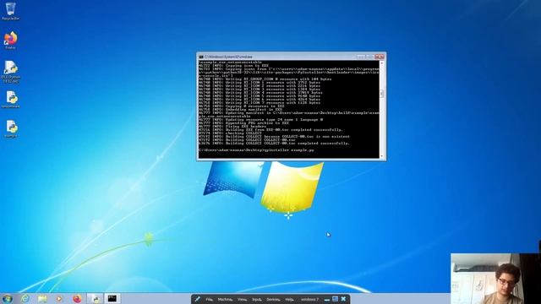Click the cmd scrollbar down arrow

coord(381,155)
